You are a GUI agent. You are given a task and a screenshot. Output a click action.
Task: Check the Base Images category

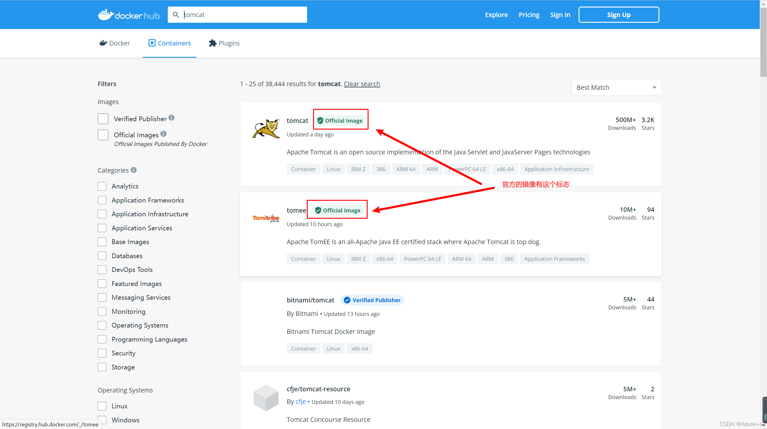[x=102, y=242]
